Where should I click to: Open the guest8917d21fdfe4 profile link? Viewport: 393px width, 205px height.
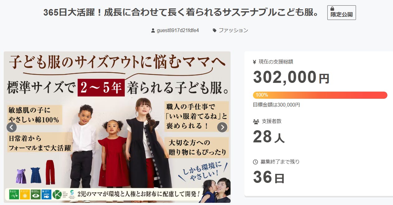178,31
